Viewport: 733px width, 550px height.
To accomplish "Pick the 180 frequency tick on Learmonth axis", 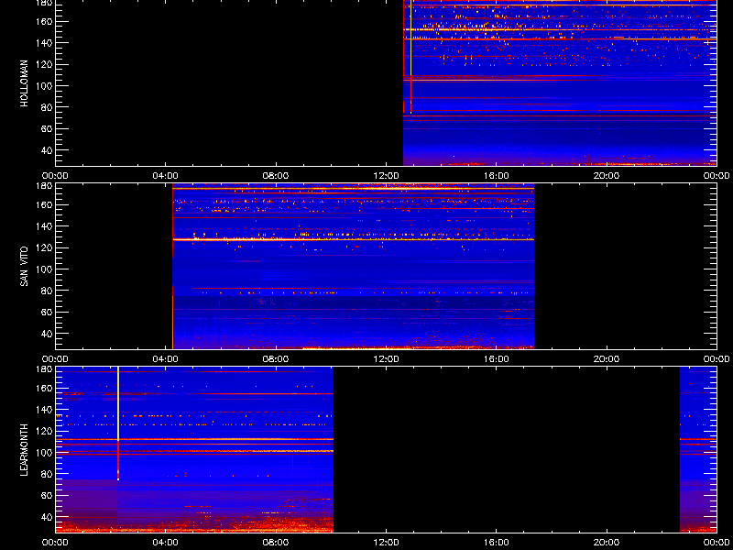I will coord(45,369).
